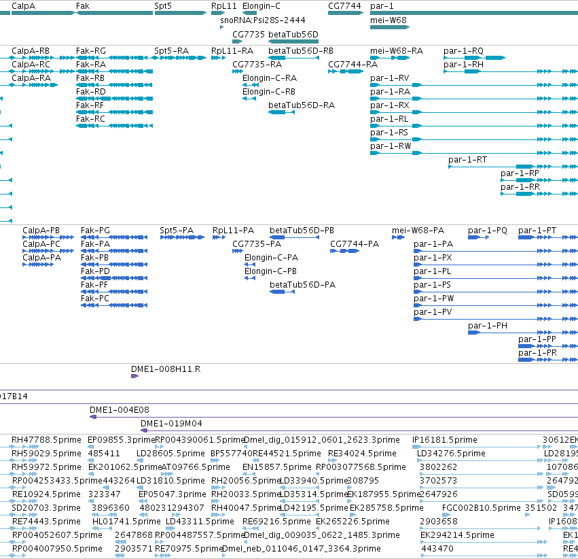Viewport: 578px width, 559px height.
Task: Open EST label RE10924.5prime
Action: point(46,494)
